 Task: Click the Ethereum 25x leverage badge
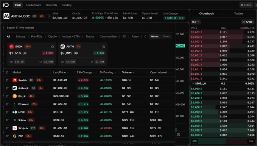point(34,104)
